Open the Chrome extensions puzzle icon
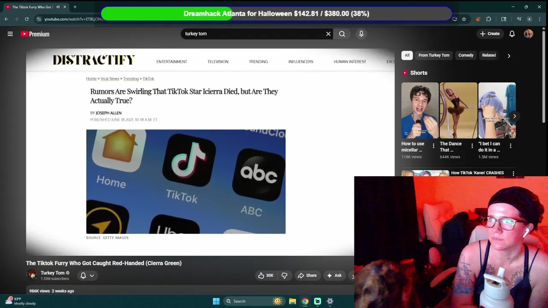The image size is (548, 308). pos(488,19)
